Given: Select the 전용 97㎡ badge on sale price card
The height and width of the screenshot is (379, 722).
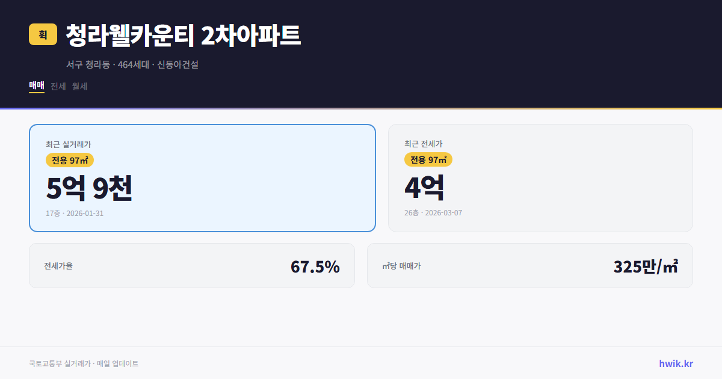Looking at the screenshot, I should click(68, 159).
